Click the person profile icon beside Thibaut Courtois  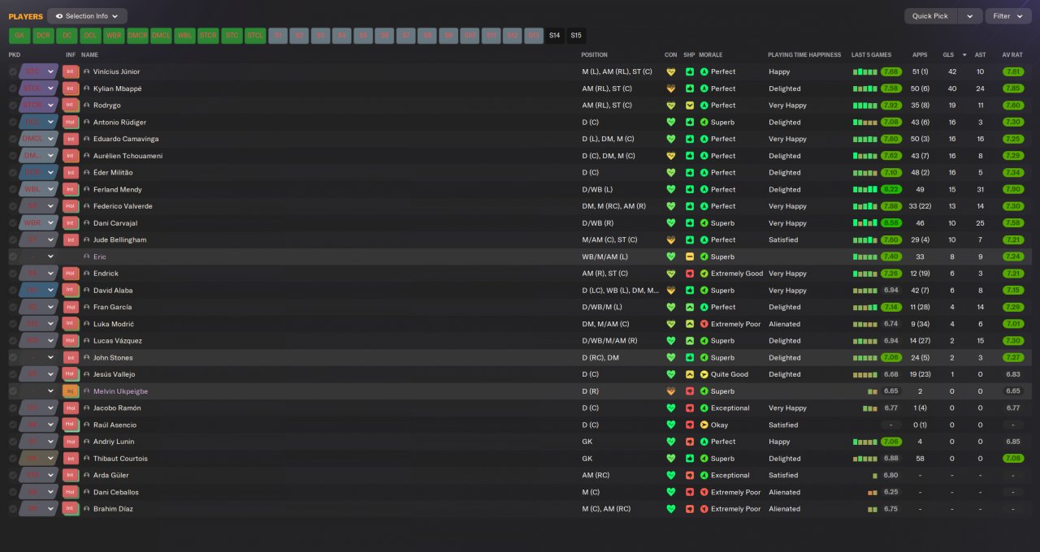(87, 459)
